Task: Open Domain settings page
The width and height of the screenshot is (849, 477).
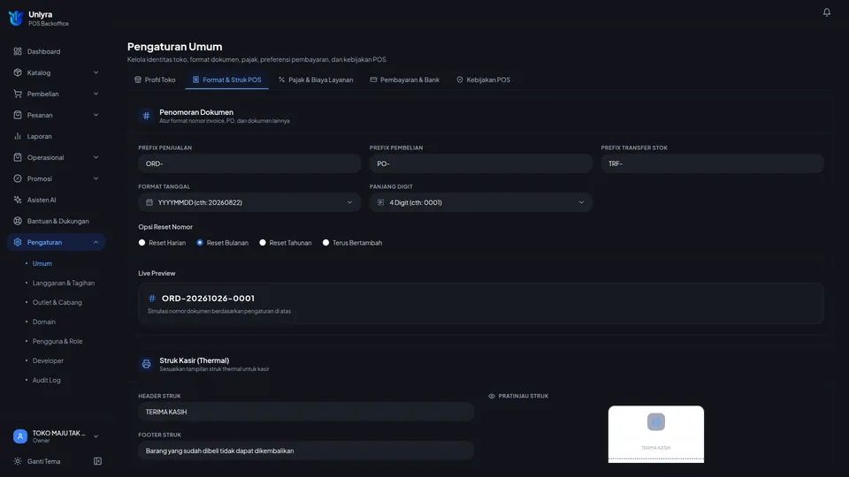Action: tap(44, 322)
